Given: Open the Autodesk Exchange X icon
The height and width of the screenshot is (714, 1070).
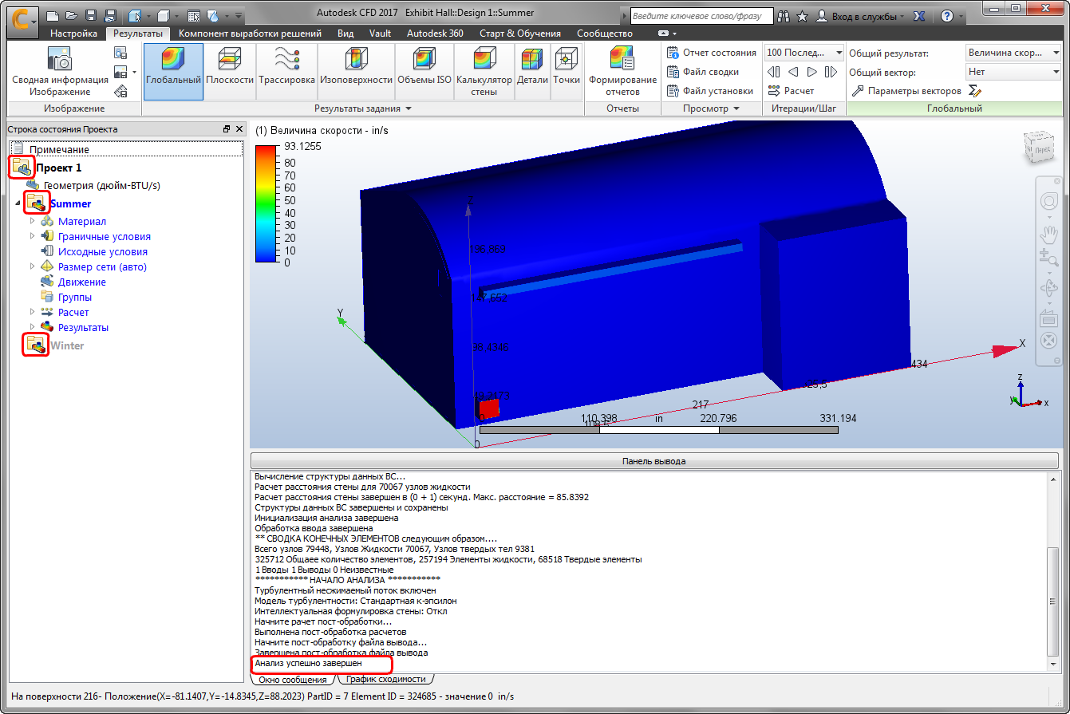Looking at the screenshot, I should point(918,16).
